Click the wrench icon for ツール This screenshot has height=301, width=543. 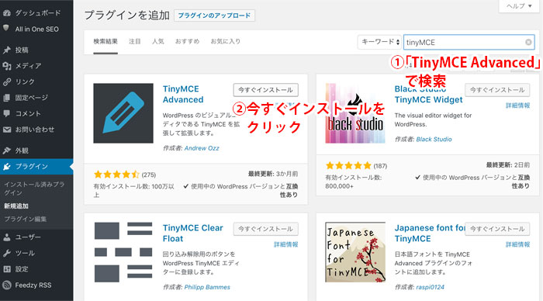point(6,253)
